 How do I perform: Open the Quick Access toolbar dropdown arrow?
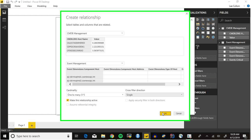[x=19, y=2]
